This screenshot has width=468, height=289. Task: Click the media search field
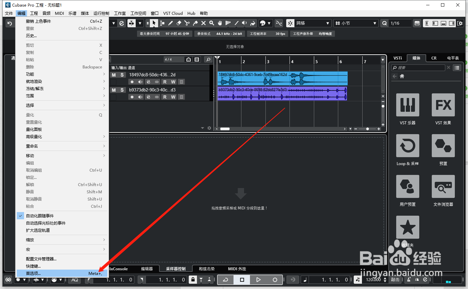418,68
